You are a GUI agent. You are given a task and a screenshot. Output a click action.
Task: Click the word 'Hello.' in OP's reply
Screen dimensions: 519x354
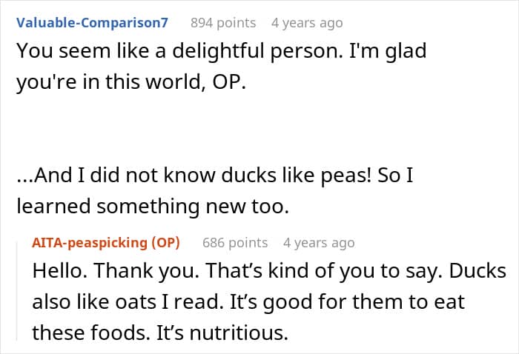point(59,271)
